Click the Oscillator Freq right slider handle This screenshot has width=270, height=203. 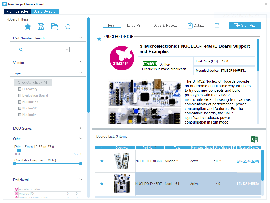80,164
